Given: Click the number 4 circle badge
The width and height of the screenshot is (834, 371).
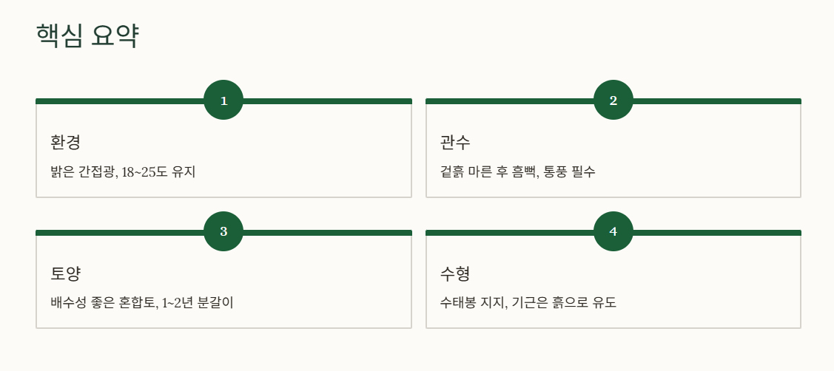Looking at the screenshot, I should point(613,231).
